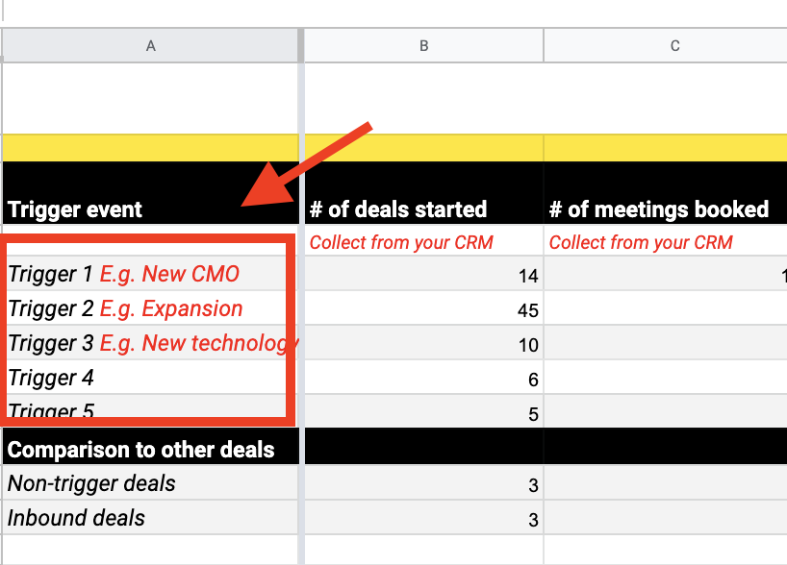Select column A header
Screen dimensions: 787x565
pos(150,45)
